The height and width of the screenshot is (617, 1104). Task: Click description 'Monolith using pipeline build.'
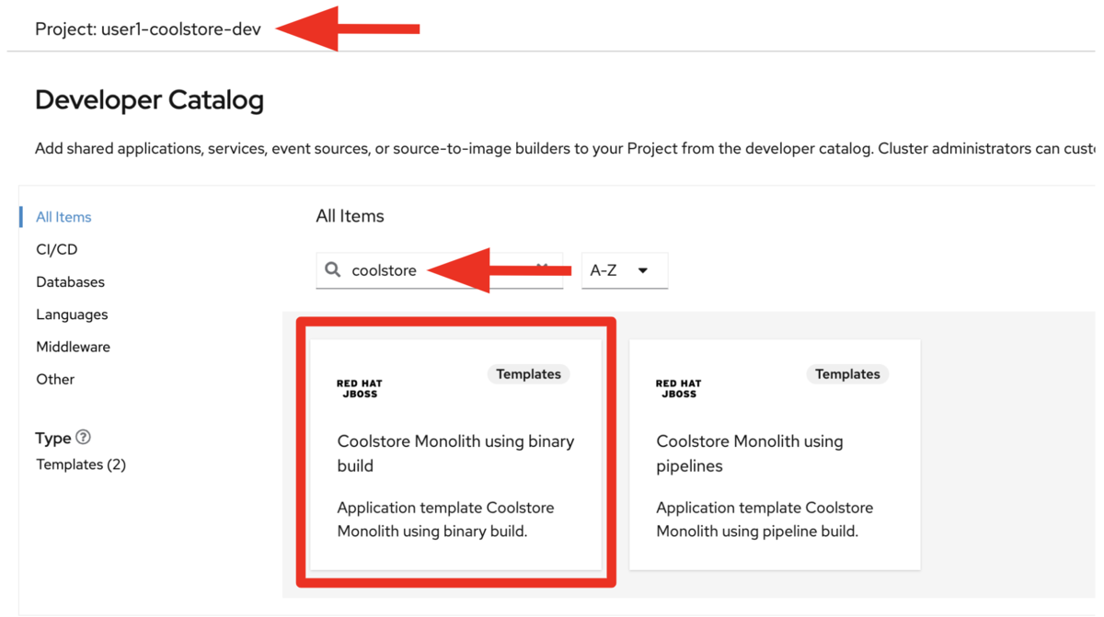pyautogui.click(x=757, y=531)
